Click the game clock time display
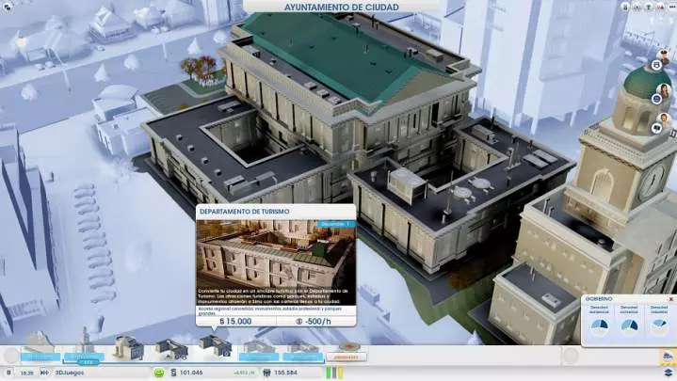Viewport: 677px width, 381px height. [26, 373]
